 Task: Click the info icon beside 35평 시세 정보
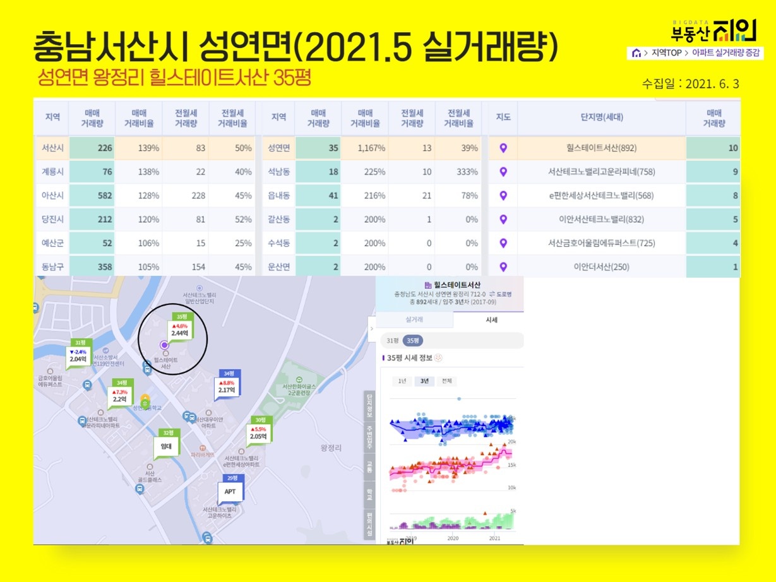[x=439, y=358]
